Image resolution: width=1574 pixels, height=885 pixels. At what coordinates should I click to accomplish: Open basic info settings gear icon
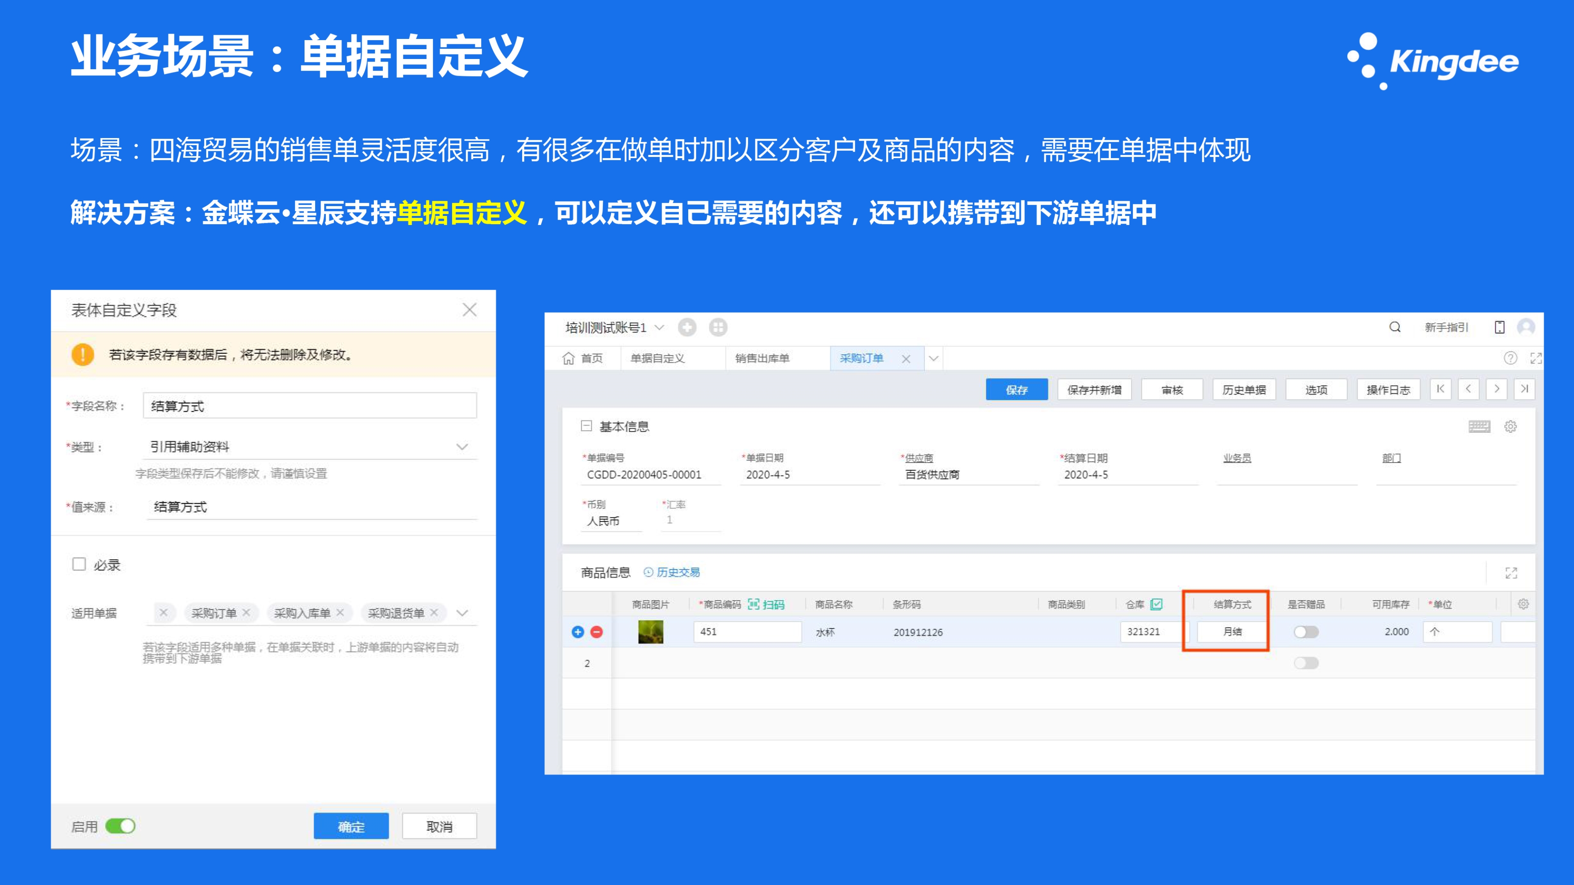[x=1510, y=426]
